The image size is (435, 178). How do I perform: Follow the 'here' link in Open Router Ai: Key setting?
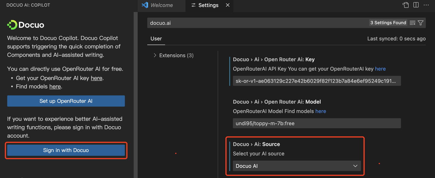(x=380, y=69)
